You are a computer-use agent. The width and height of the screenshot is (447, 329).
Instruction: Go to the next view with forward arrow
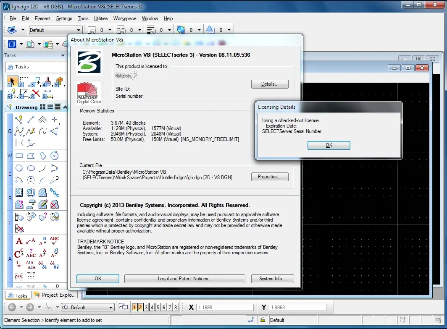tap(30, 307)
